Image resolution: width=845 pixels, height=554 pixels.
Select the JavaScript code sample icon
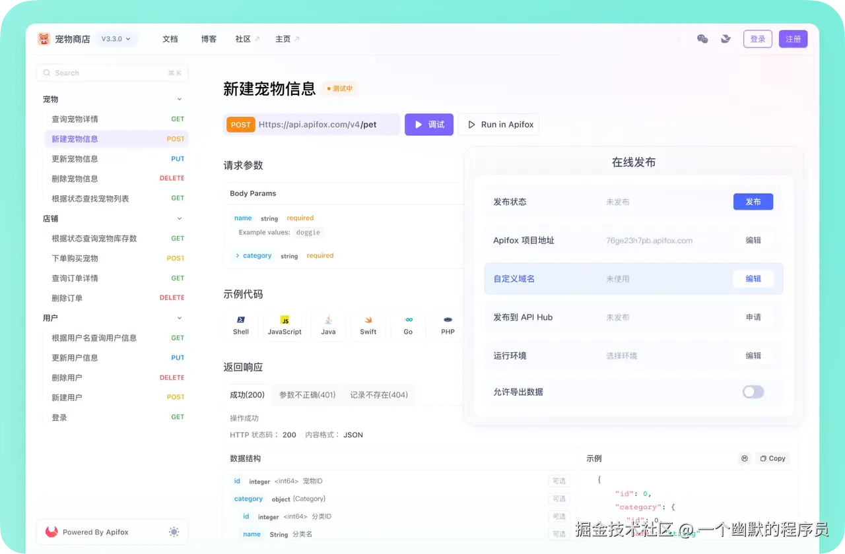coord(285,326)
